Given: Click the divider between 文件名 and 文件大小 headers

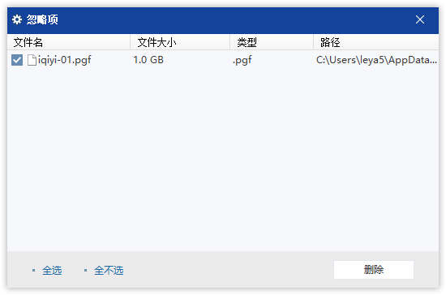Looking at the screenshot, I should [130, 42].
